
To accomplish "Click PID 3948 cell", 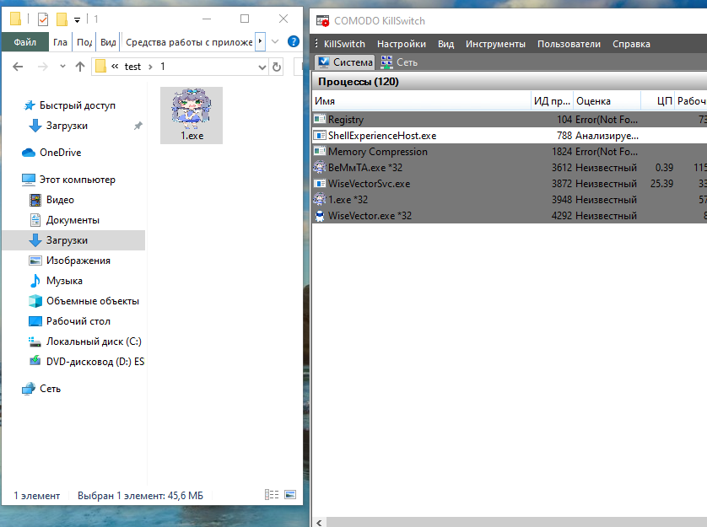I will tap(561, 200).
